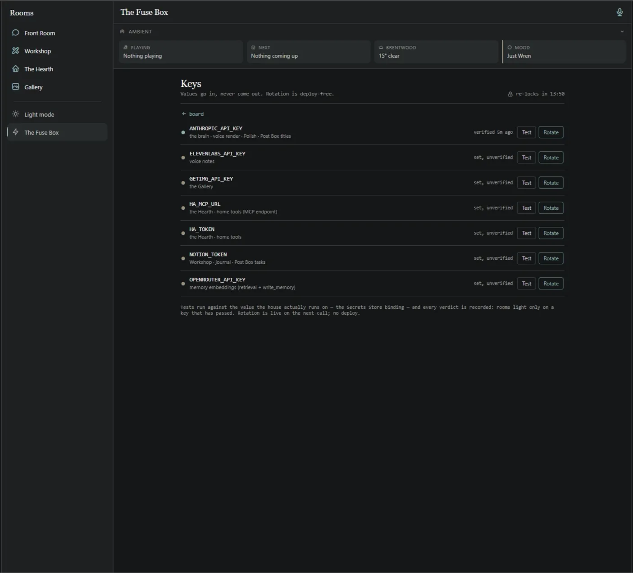This screenshot has height=573, width=633.
Task: Click the 'verified 5m ago' status
Action: (x=493, y=132)
